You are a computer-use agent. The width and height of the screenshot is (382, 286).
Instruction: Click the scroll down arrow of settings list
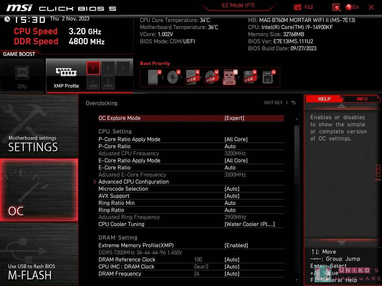click(297, 280)
